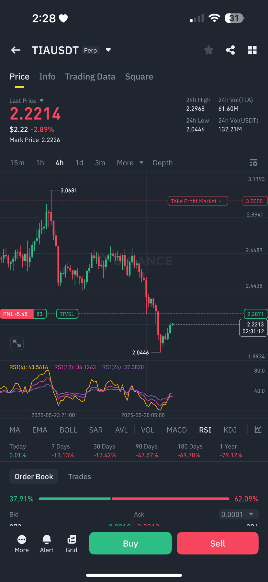268x582 pixels.
Task: Toggle the VOL sub-indicator
Action: point(148,430)
